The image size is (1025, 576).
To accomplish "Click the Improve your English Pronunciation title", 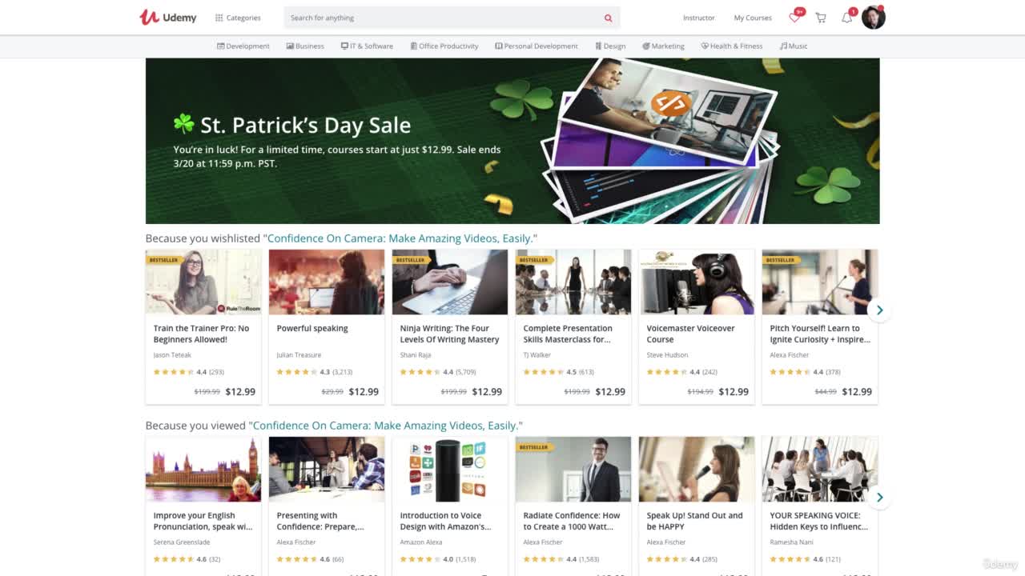I will 203,521.
